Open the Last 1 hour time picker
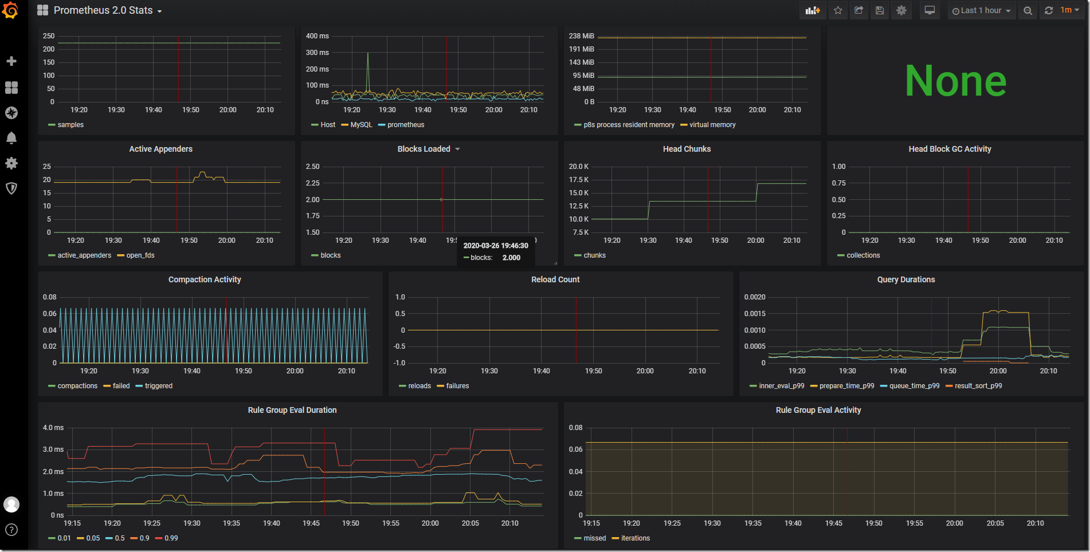This screenshot has height=552, width=1090. coord(981,10)
